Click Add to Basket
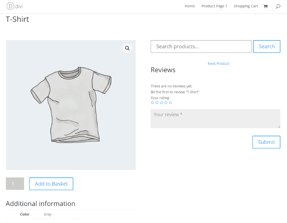 (51, 184)
